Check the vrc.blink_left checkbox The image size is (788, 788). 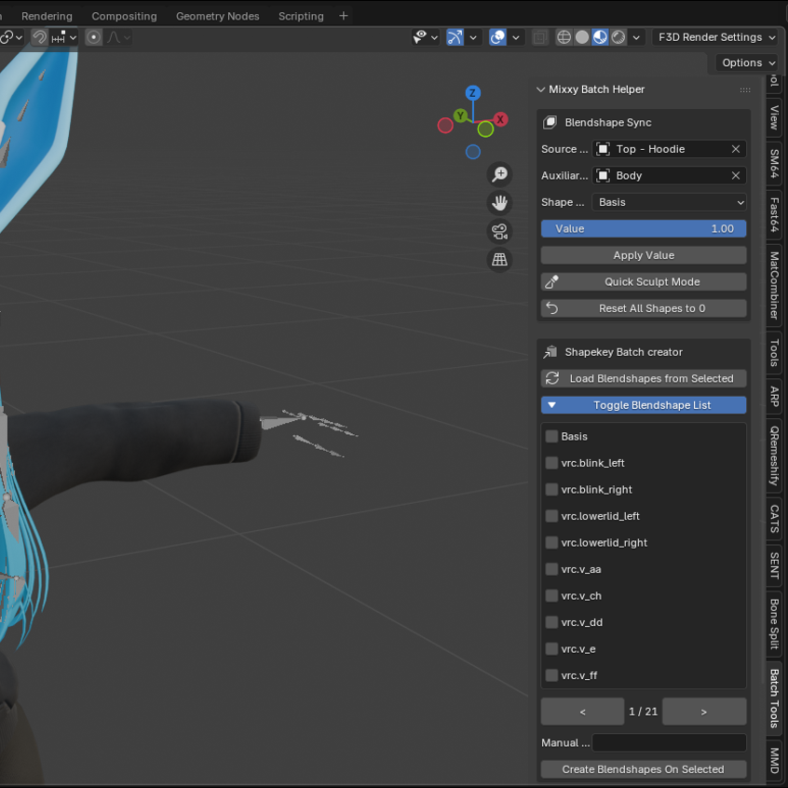551,463
